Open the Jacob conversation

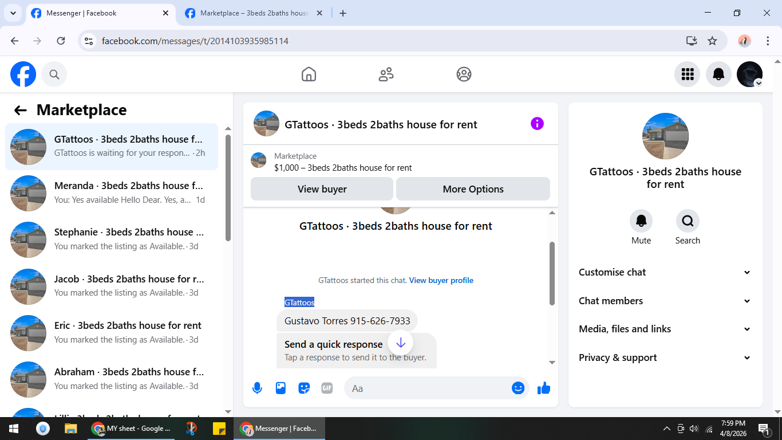tap(112, 286)
